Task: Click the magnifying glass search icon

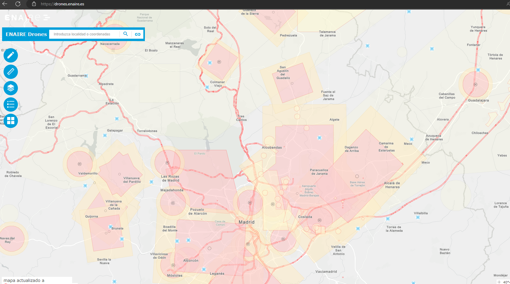Action: [x=125, y=34]
